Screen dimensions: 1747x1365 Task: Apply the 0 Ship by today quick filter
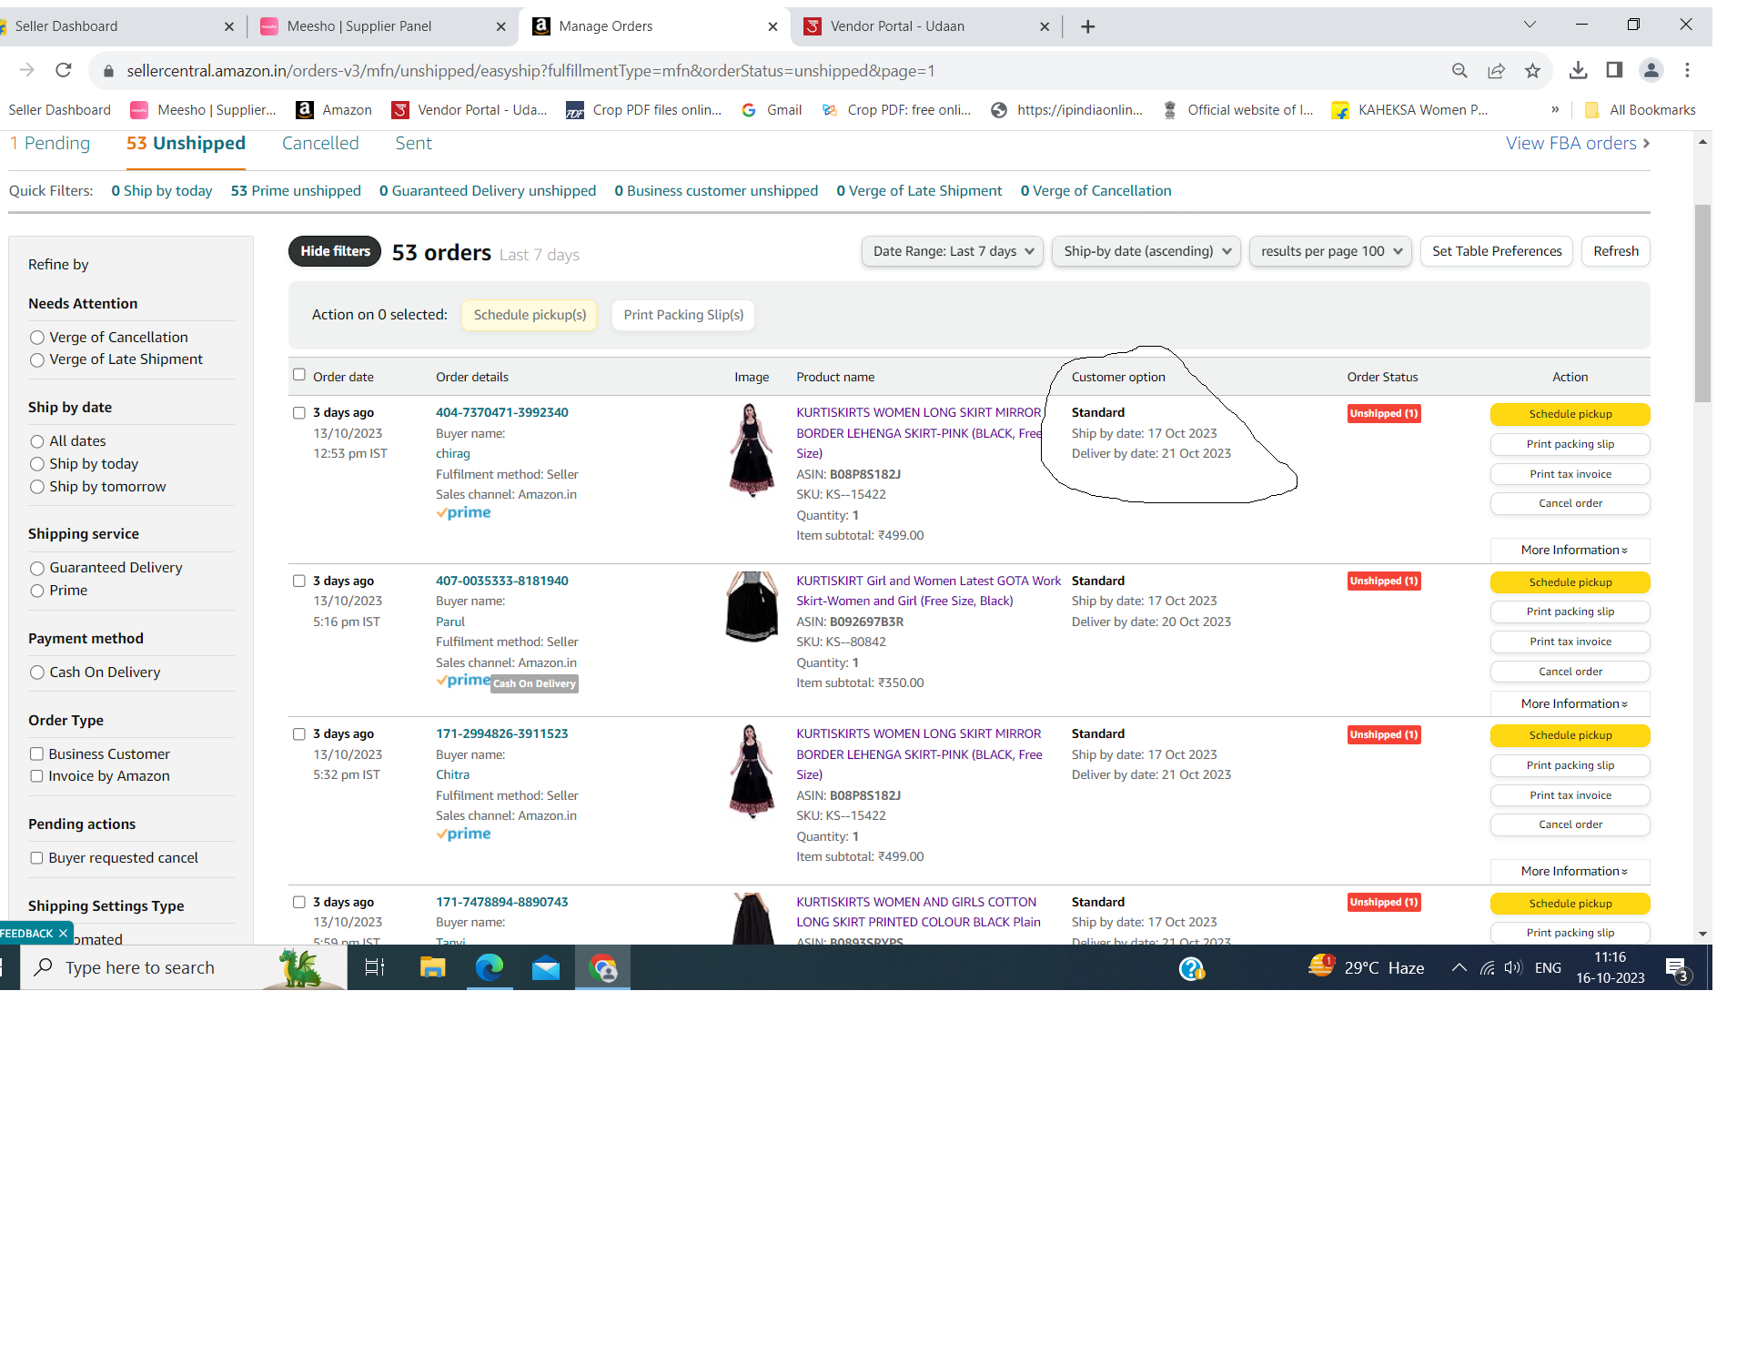[x=162, y=191]
